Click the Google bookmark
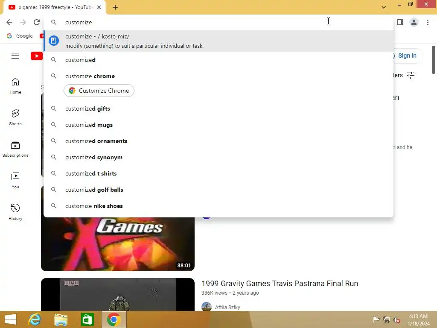Image resolution: width=437 pixels, height=328 pixels. pos(20,36)
